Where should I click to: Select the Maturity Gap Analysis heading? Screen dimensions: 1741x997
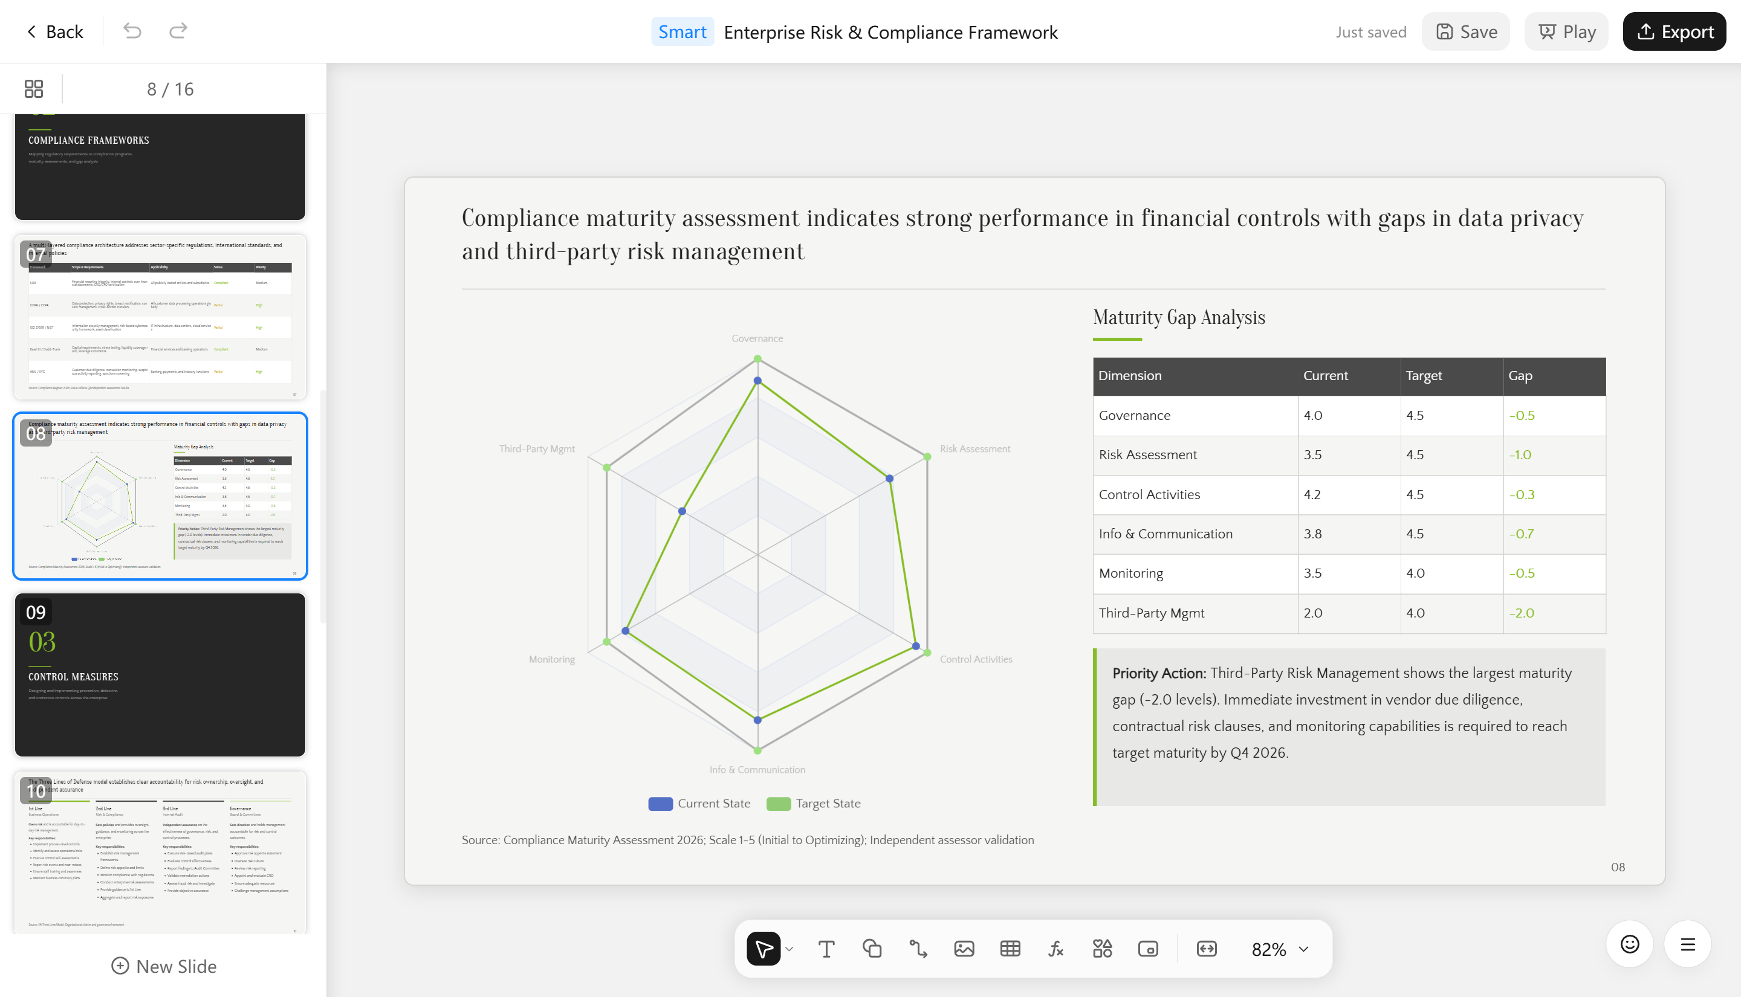click(1179, 317)
